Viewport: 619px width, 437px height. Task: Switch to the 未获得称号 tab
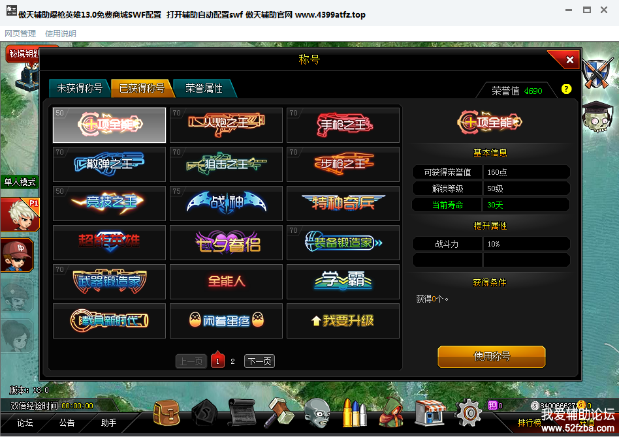pos(80,88)
